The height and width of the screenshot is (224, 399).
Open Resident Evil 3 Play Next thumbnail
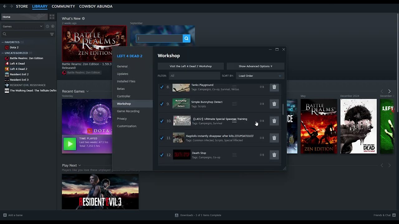tap(100, 192)
